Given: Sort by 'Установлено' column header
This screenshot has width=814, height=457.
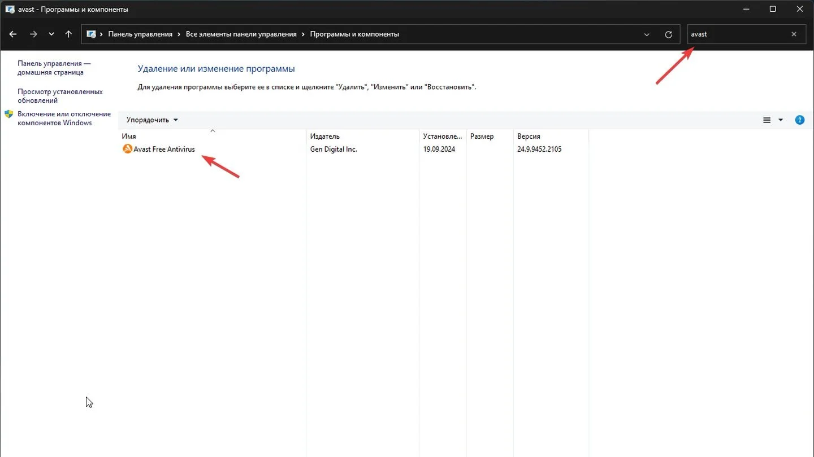Looking at the screenshot, I should tap(443, 136).
